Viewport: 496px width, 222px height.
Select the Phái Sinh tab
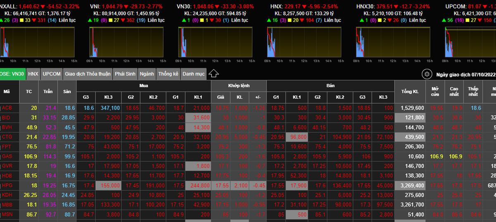click(x=125, y=74)
